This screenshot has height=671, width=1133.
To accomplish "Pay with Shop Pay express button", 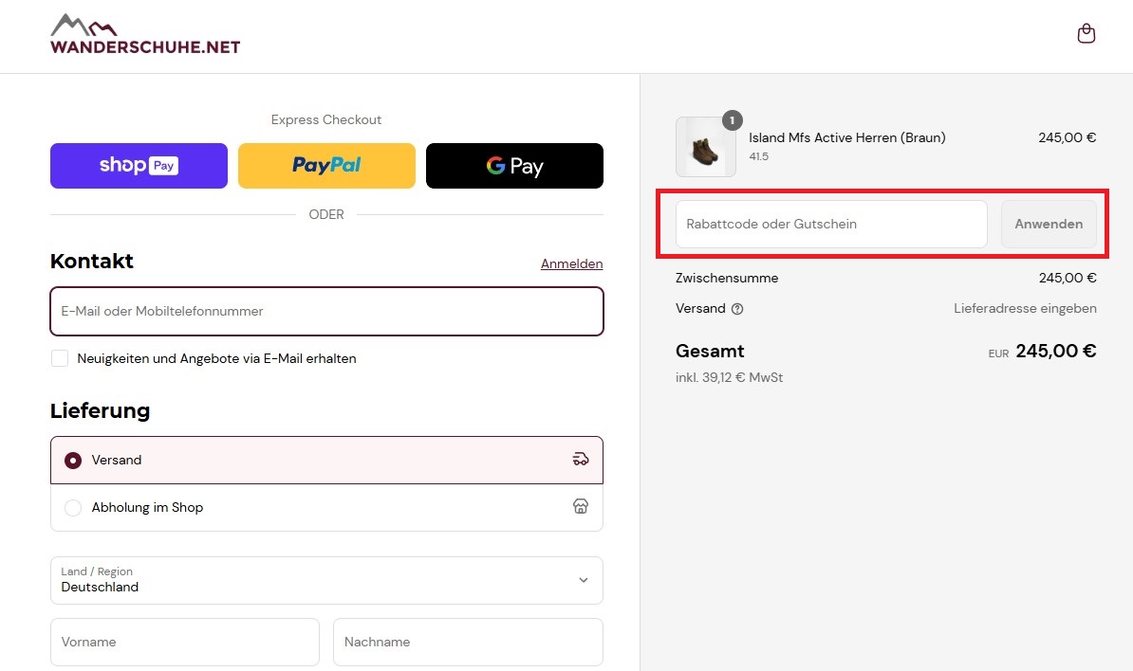I will click(139, 166).
